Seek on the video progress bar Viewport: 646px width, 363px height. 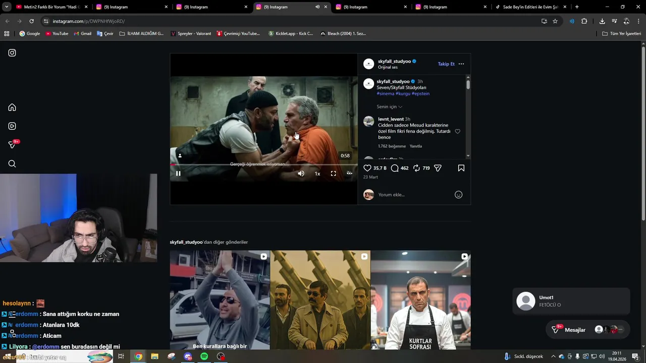[x=263, y=164]
